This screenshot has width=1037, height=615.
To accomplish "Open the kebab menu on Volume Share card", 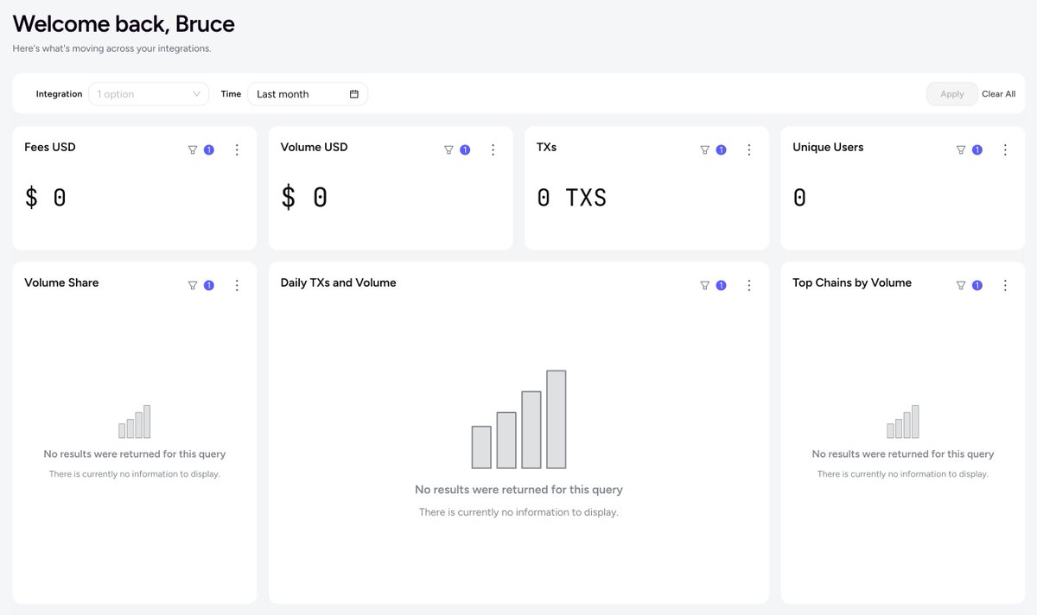I will [x=237, y=285].
